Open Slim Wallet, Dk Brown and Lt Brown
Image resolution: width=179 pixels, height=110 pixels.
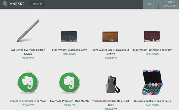(x=111, y=52)
